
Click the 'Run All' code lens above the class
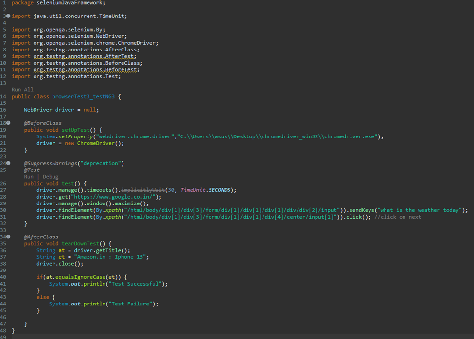pyautogui.click(x=22, y=90)
